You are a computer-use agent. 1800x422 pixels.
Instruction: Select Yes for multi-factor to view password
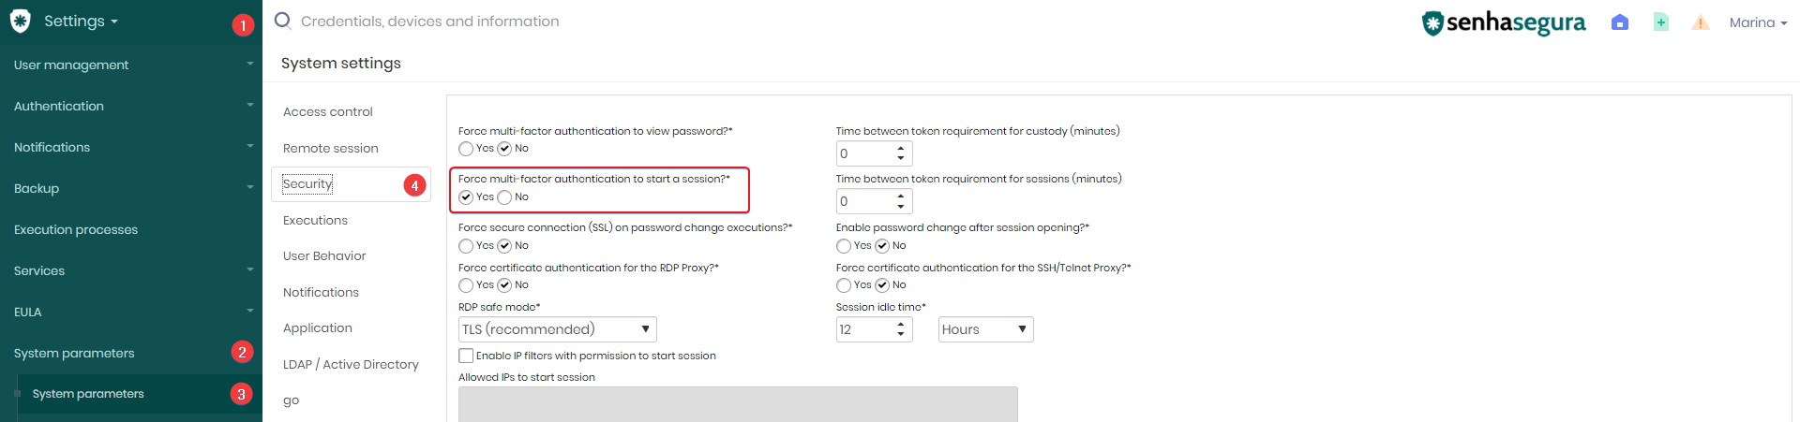tap(466, 149)
